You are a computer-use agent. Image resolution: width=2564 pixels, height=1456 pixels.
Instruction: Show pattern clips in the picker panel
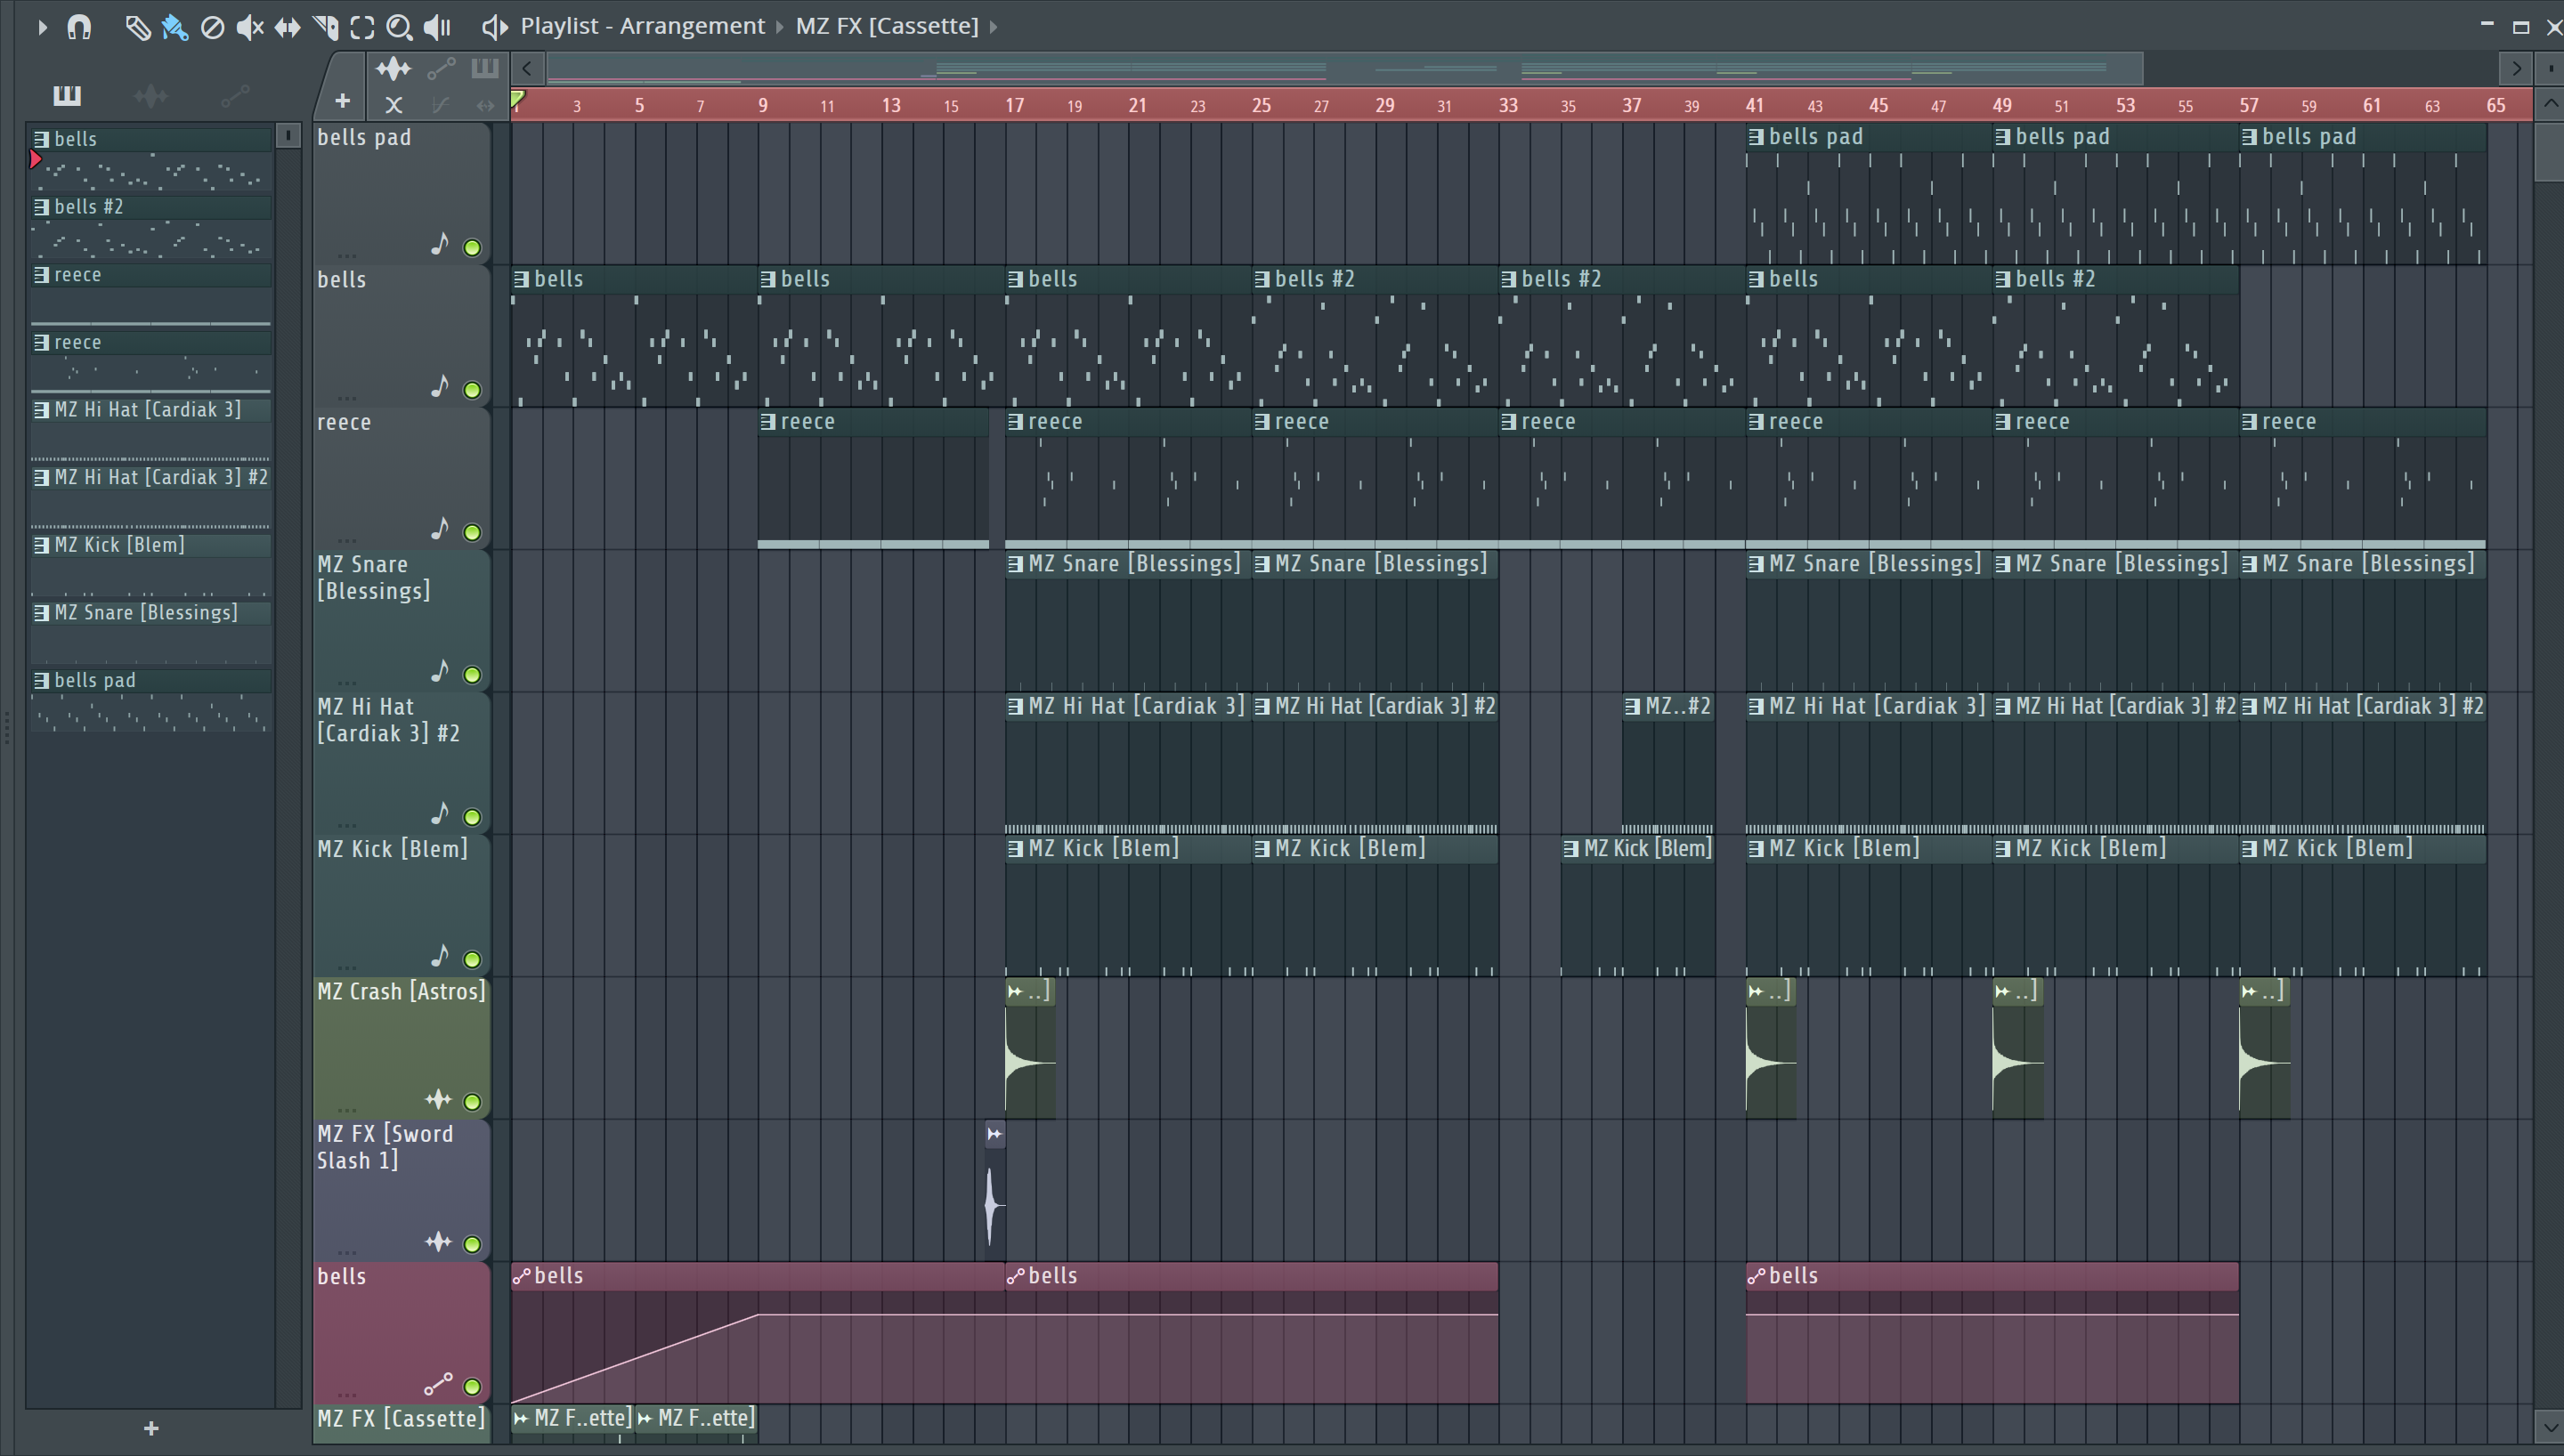coord(66,95)
